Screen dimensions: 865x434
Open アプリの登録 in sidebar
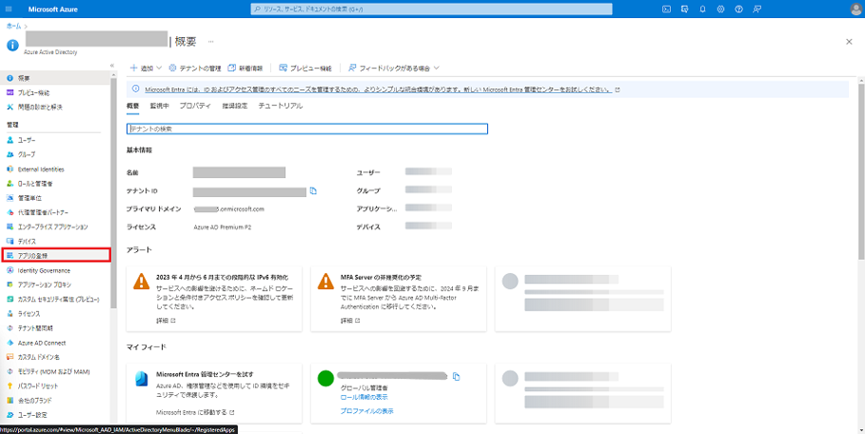(x=55, y=255)
